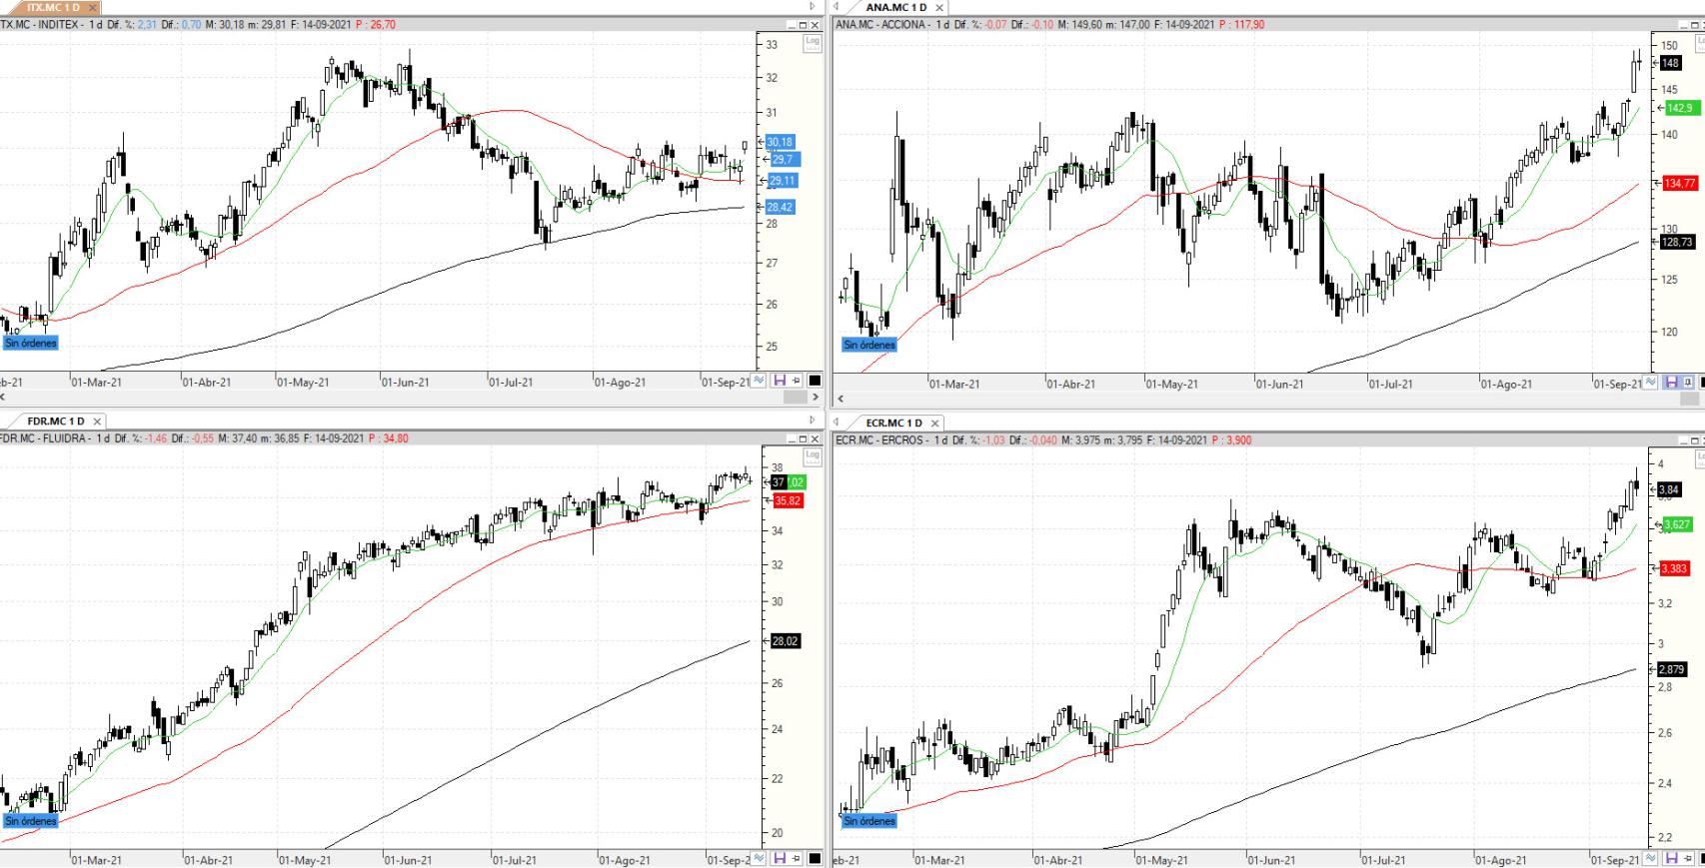The image size is (1705, 868).
Task: Click the save icon in INDITEX chart
Action: [780, 381]
